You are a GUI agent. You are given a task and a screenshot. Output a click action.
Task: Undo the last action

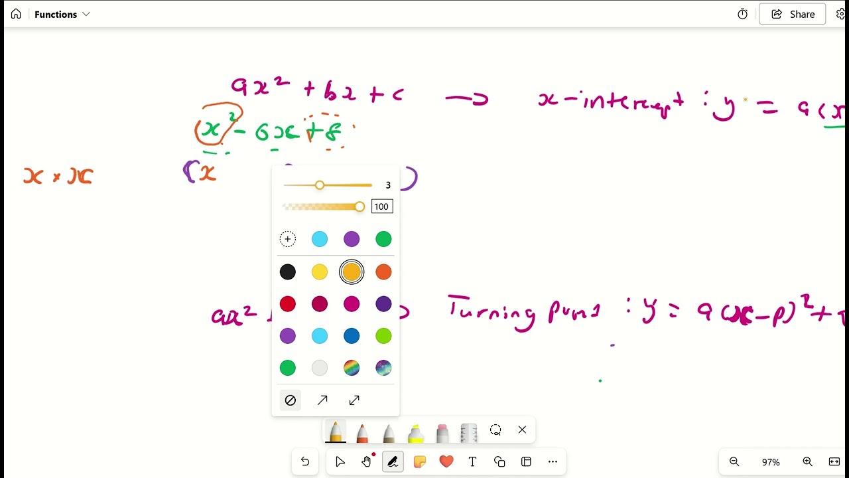305,461
